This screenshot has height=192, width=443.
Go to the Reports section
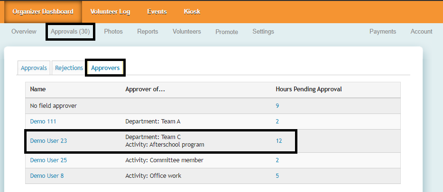[148, 32]
